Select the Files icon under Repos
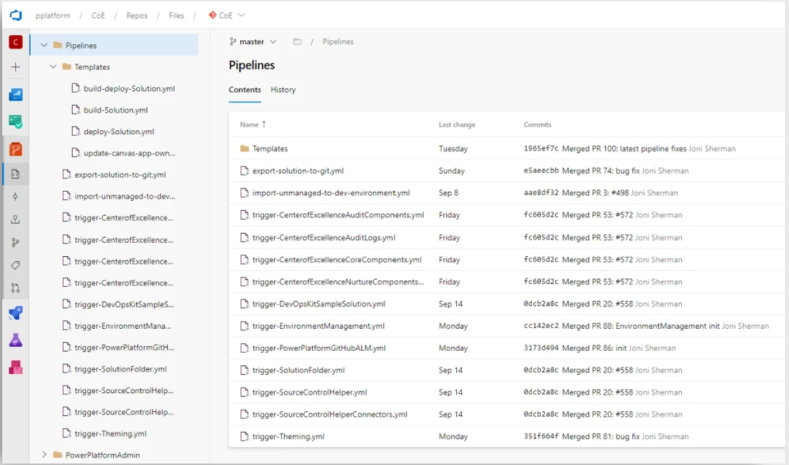The height and width of the screenshot is (465, 789). click(15, 174)
